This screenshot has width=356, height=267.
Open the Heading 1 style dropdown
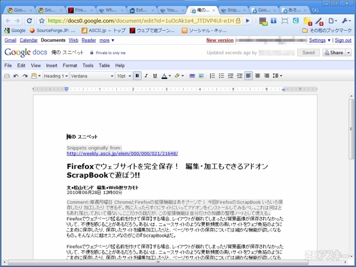[x=56, y=76]
